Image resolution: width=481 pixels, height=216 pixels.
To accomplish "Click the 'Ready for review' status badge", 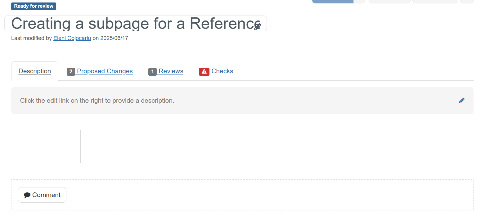I will (34, 6).
